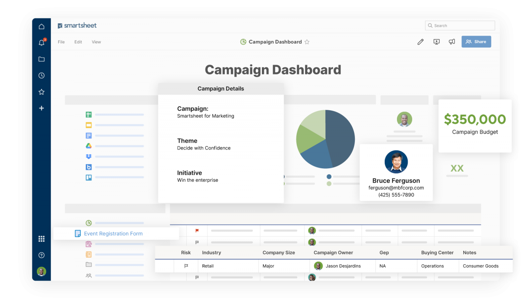Select the Browse folder icon in the sidebar
Screen dimensions: 532x299
pyautogui.click(x=41, y=59)
